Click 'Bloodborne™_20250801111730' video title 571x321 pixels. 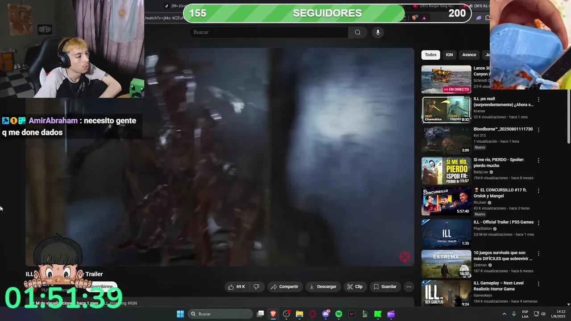tap(503, 129)
